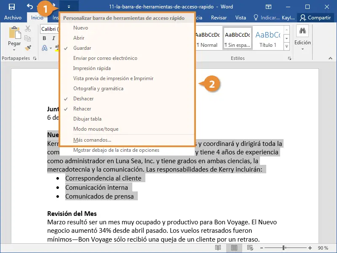Click the Cut scissors icon
337x253 pixels.
coord(28,29)
